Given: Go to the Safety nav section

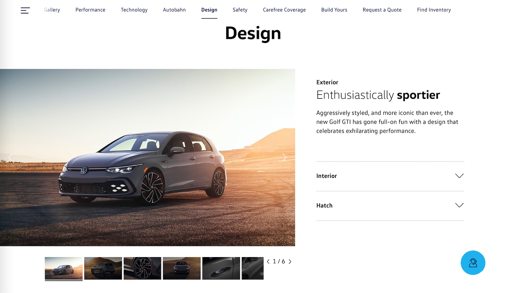Looking at the screenshot, I should 240,10.
